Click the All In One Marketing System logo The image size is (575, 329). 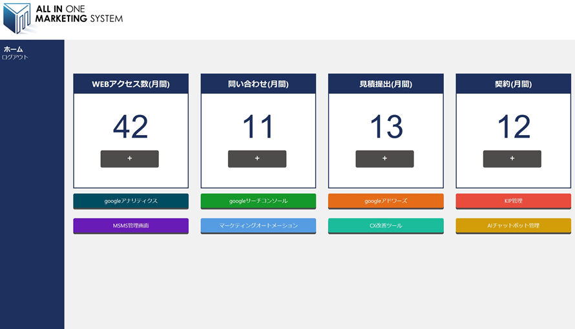tap(63, 17)
